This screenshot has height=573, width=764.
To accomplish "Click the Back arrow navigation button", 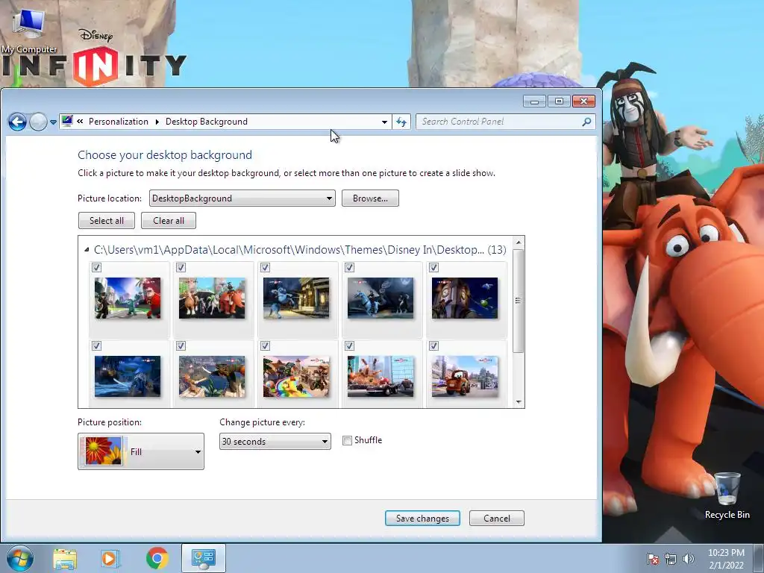I will point(17,122).
